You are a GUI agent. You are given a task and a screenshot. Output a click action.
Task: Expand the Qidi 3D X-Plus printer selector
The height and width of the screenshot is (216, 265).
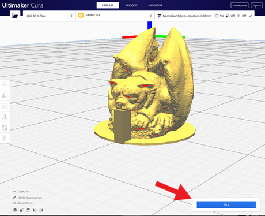[49, 16]
